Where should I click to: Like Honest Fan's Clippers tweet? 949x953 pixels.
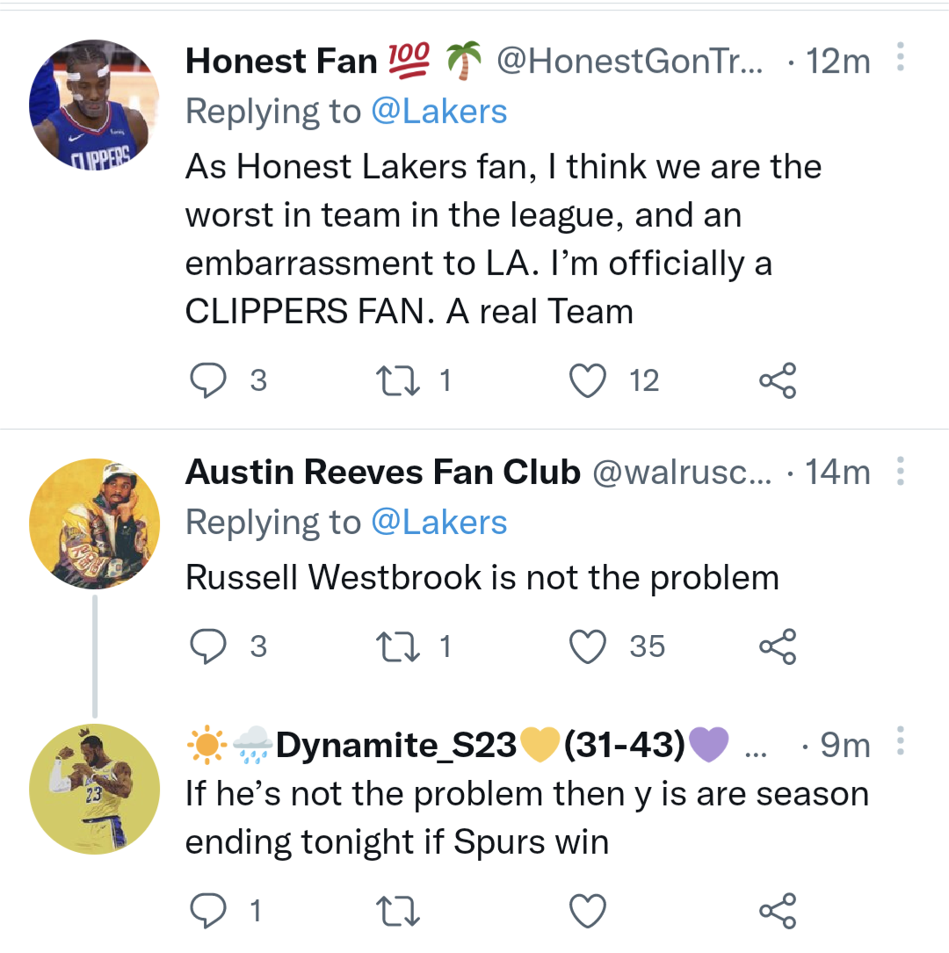point(589,379)
